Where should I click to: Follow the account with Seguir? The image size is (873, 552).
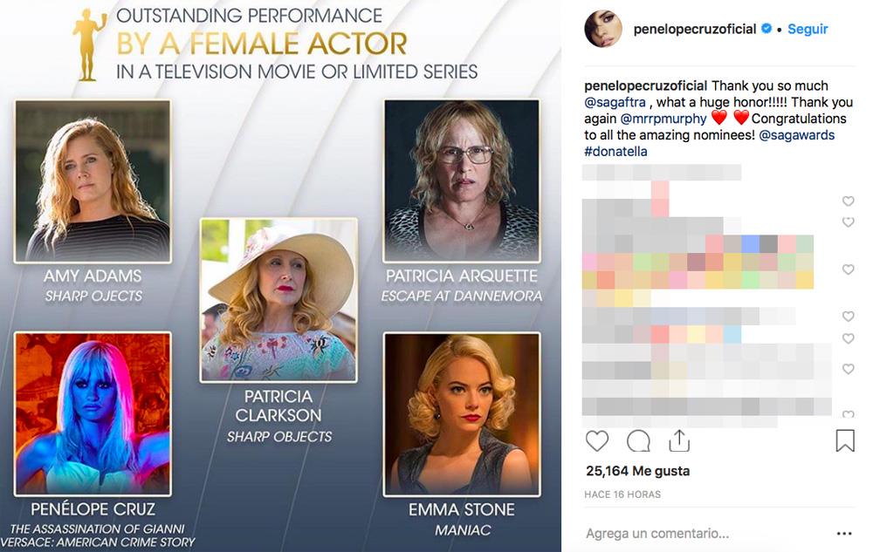808,29
